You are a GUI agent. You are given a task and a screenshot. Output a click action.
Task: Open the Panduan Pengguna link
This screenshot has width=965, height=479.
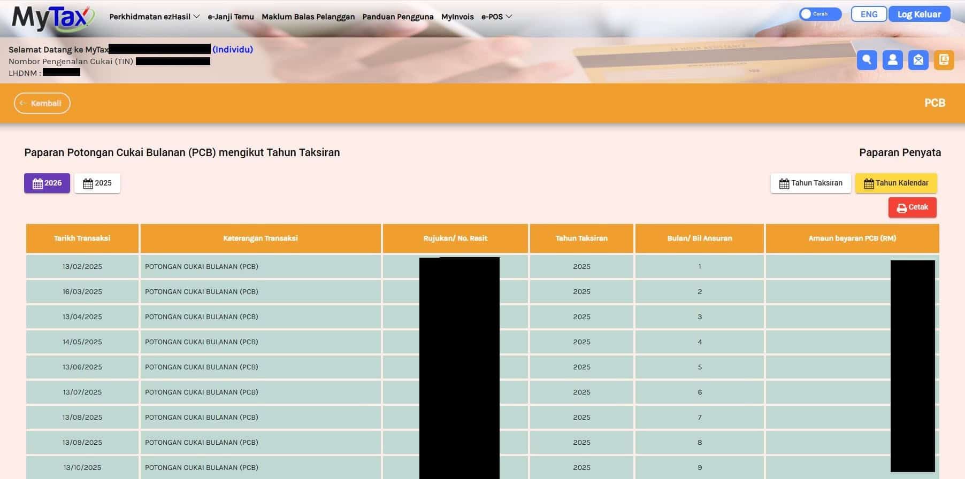tap(397, 17)
